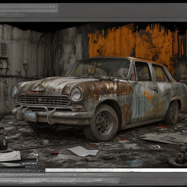Click the white paper on the canvas floor
187x187 pixels.
point(83,151)
